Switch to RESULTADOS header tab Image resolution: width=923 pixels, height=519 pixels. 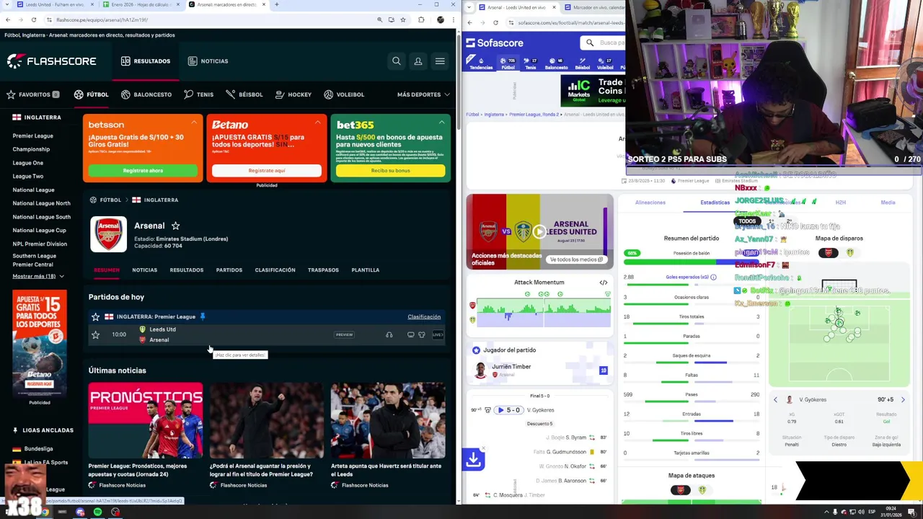146,61
